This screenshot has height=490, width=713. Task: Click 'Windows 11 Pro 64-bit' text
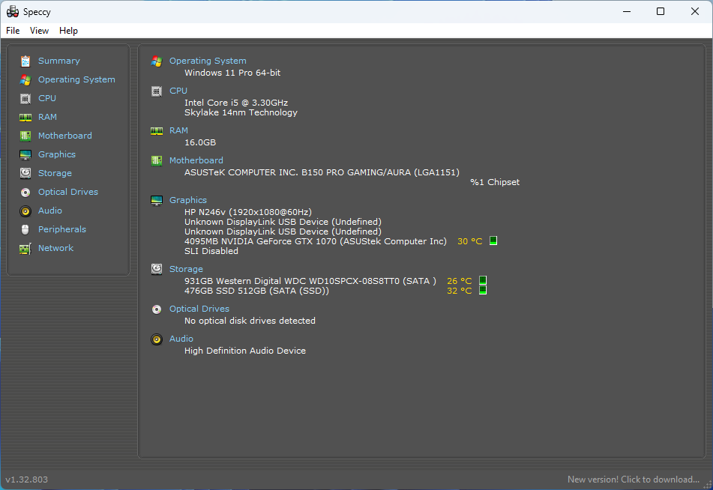(x=232, y=73)
